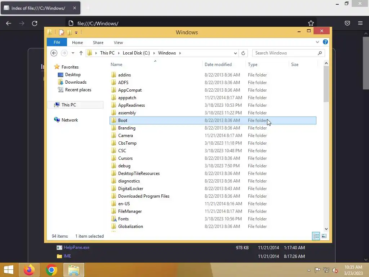Screen dimensions: 369x277
Task: Switch to Details view layout icon
Action: pos(316,236)
